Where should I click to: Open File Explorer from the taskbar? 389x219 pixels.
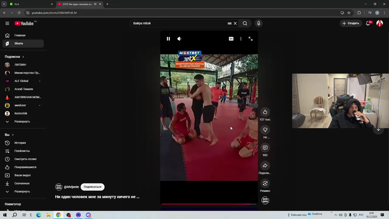[48, 215]
